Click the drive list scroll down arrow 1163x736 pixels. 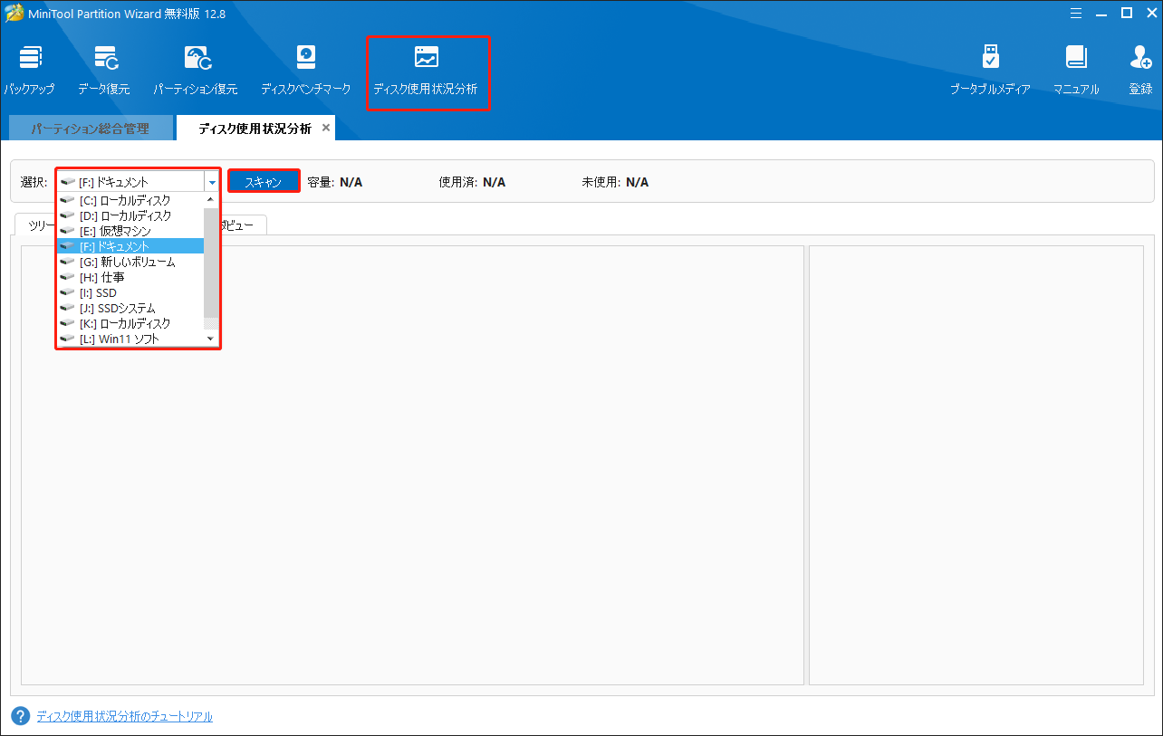pos(211,339)
